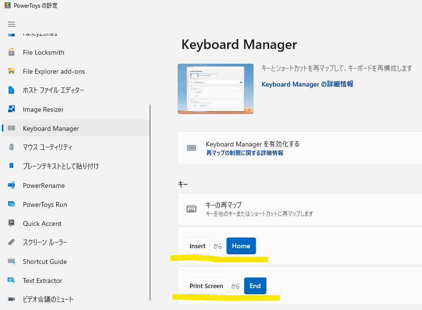This screenshot has height=310, width=422.
Task: Click the PowerToys の設定 window title
Action: (x=36, y=5)
